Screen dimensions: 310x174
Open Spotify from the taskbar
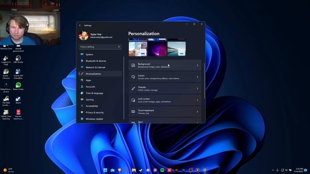[x=162, y=170]
